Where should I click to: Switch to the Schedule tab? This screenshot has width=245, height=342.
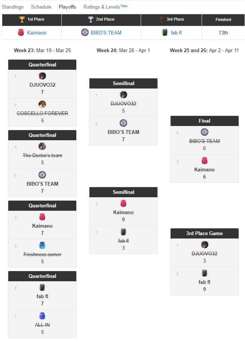[41, 7]
